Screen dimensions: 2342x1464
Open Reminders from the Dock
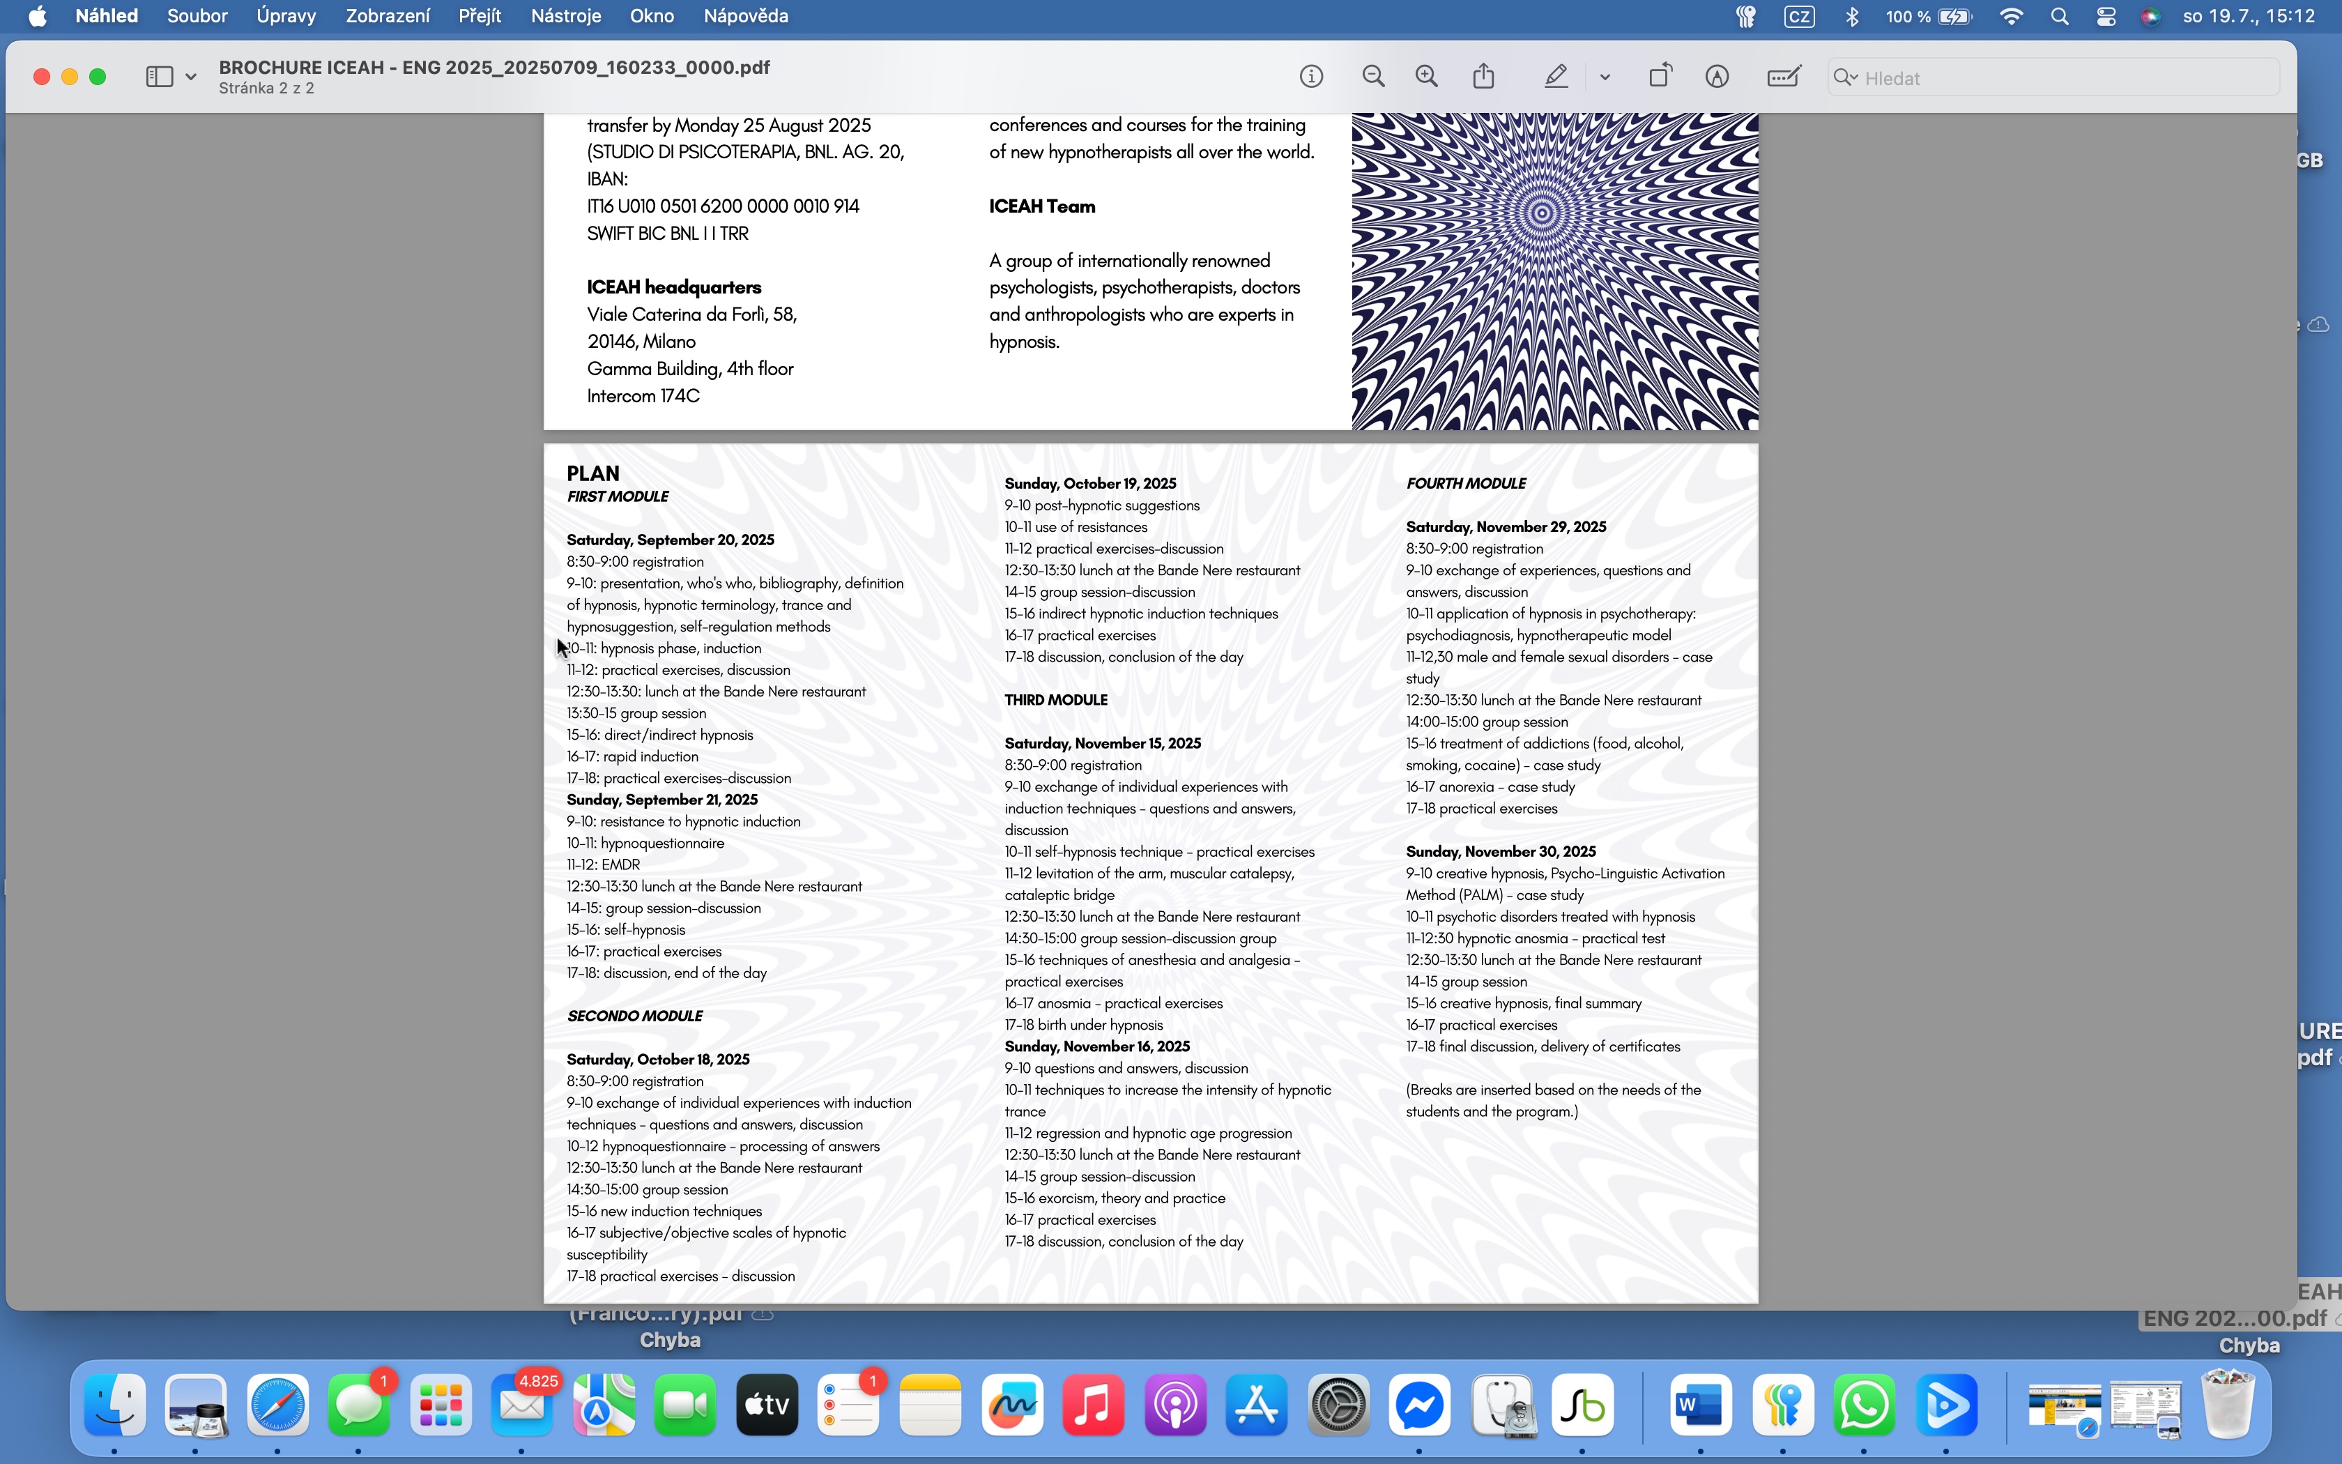[x=849, y=1404]
